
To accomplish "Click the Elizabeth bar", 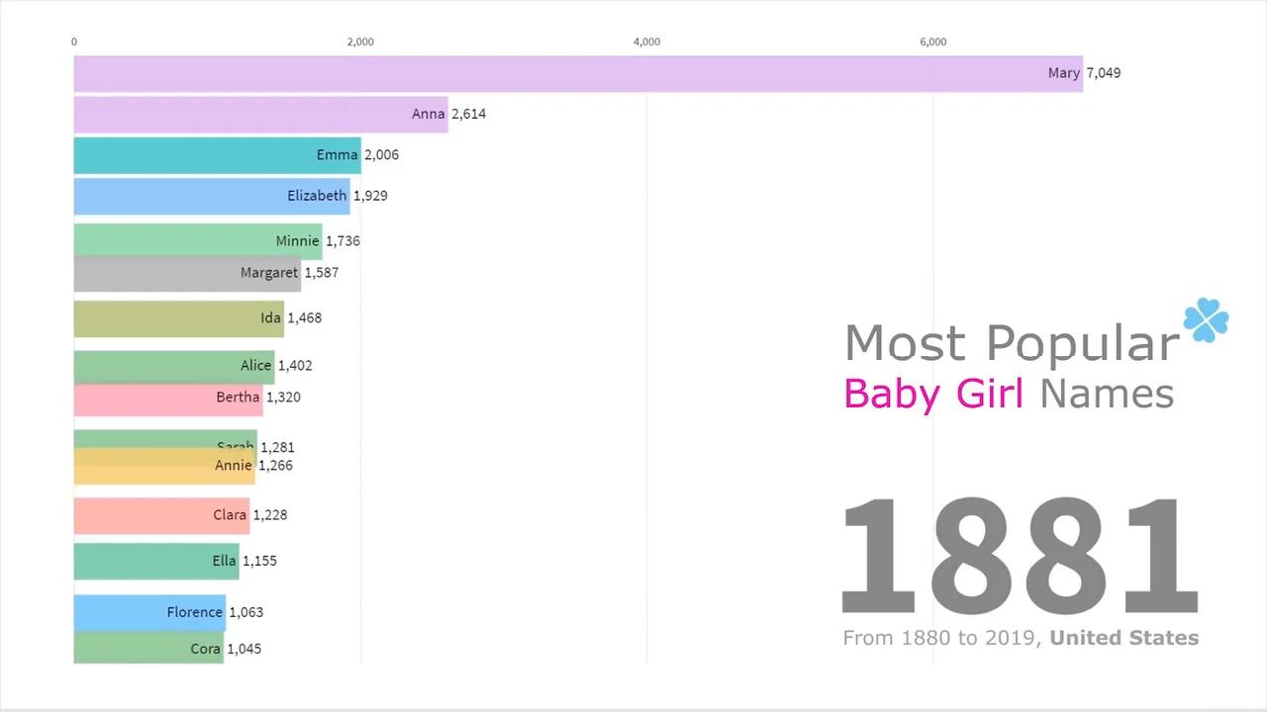I will click(x=198, y=196).
